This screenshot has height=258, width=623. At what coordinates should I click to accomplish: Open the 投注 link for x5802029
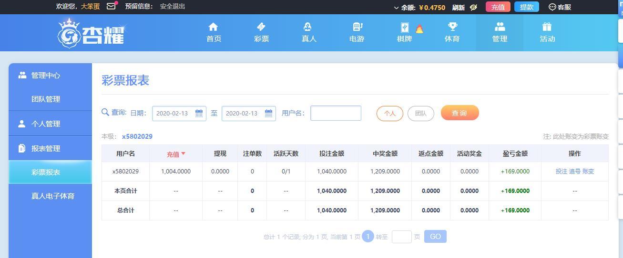(562, 172)
